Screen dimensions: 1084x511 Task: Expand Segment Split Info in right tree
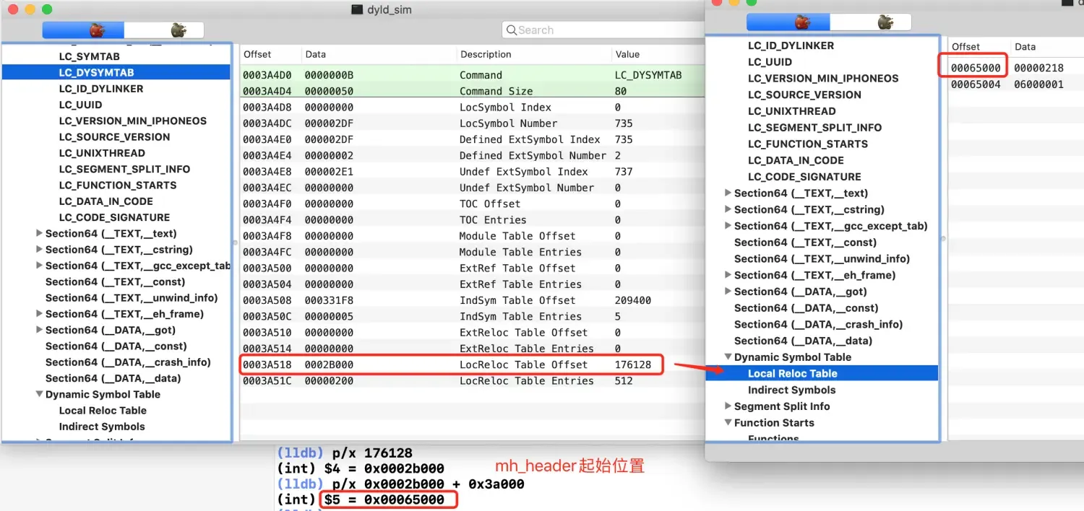728,406
